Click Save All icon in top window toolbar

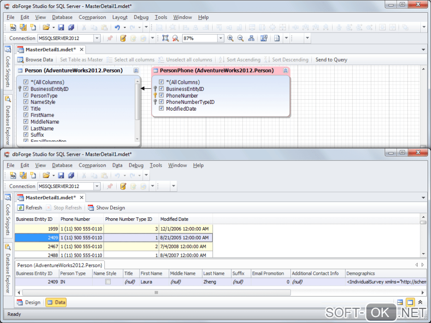(x=71, y=27)
